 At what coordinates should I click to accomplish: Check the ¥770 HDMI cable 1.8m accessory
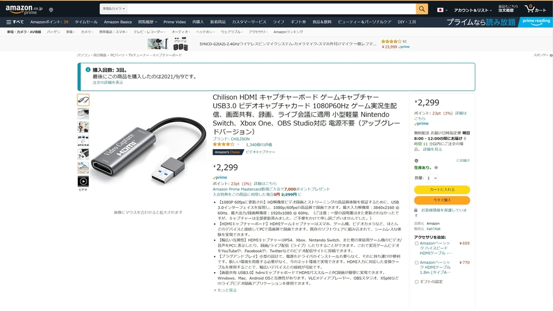point(416,263)
